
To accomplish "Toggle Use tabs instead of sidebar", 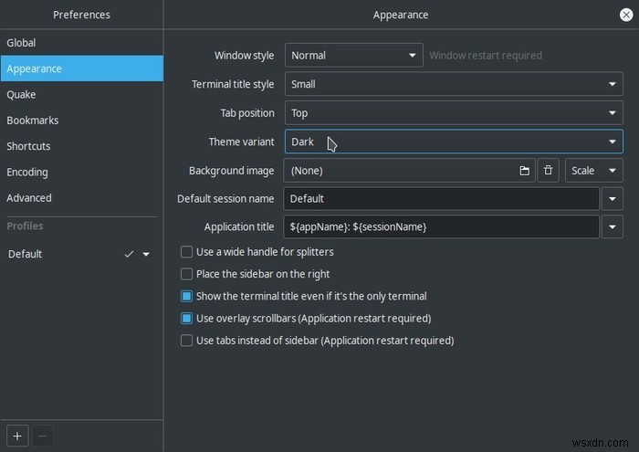I will pos(186,340).
